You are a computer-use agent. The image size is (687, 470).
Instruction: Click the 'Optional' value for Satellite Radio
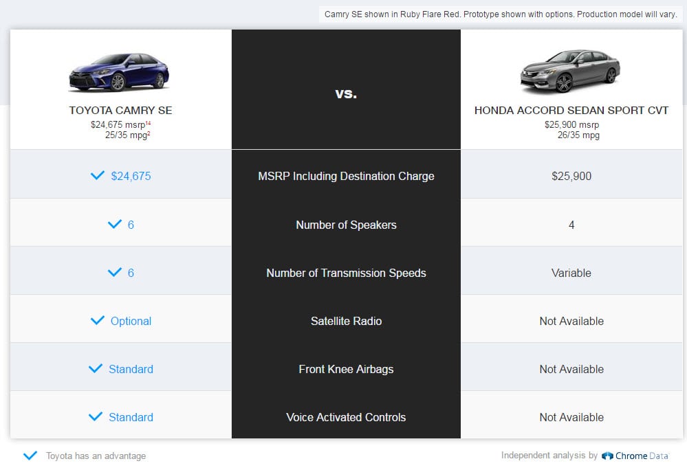click(x=131, y=321)
